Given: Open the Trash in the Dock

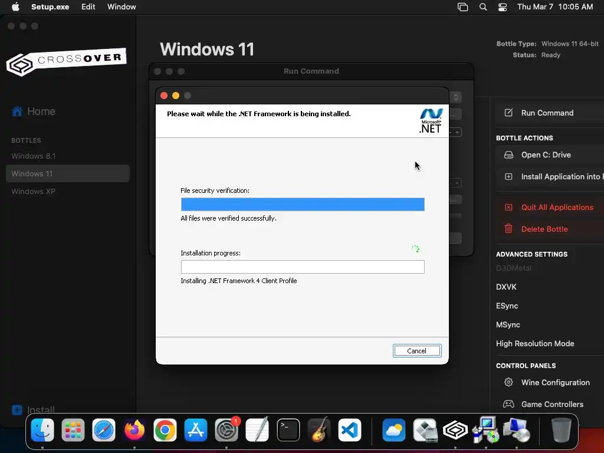Looking at the screenshot, I should tap(561, 430).
